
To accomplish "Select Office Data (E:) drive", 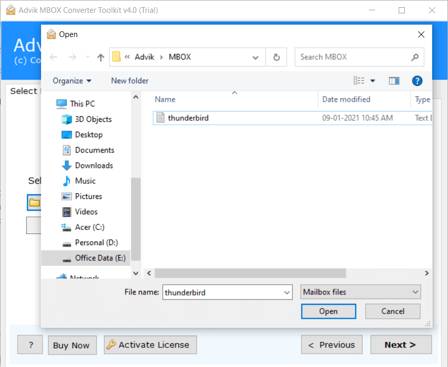I will click(x=86, y=258).
